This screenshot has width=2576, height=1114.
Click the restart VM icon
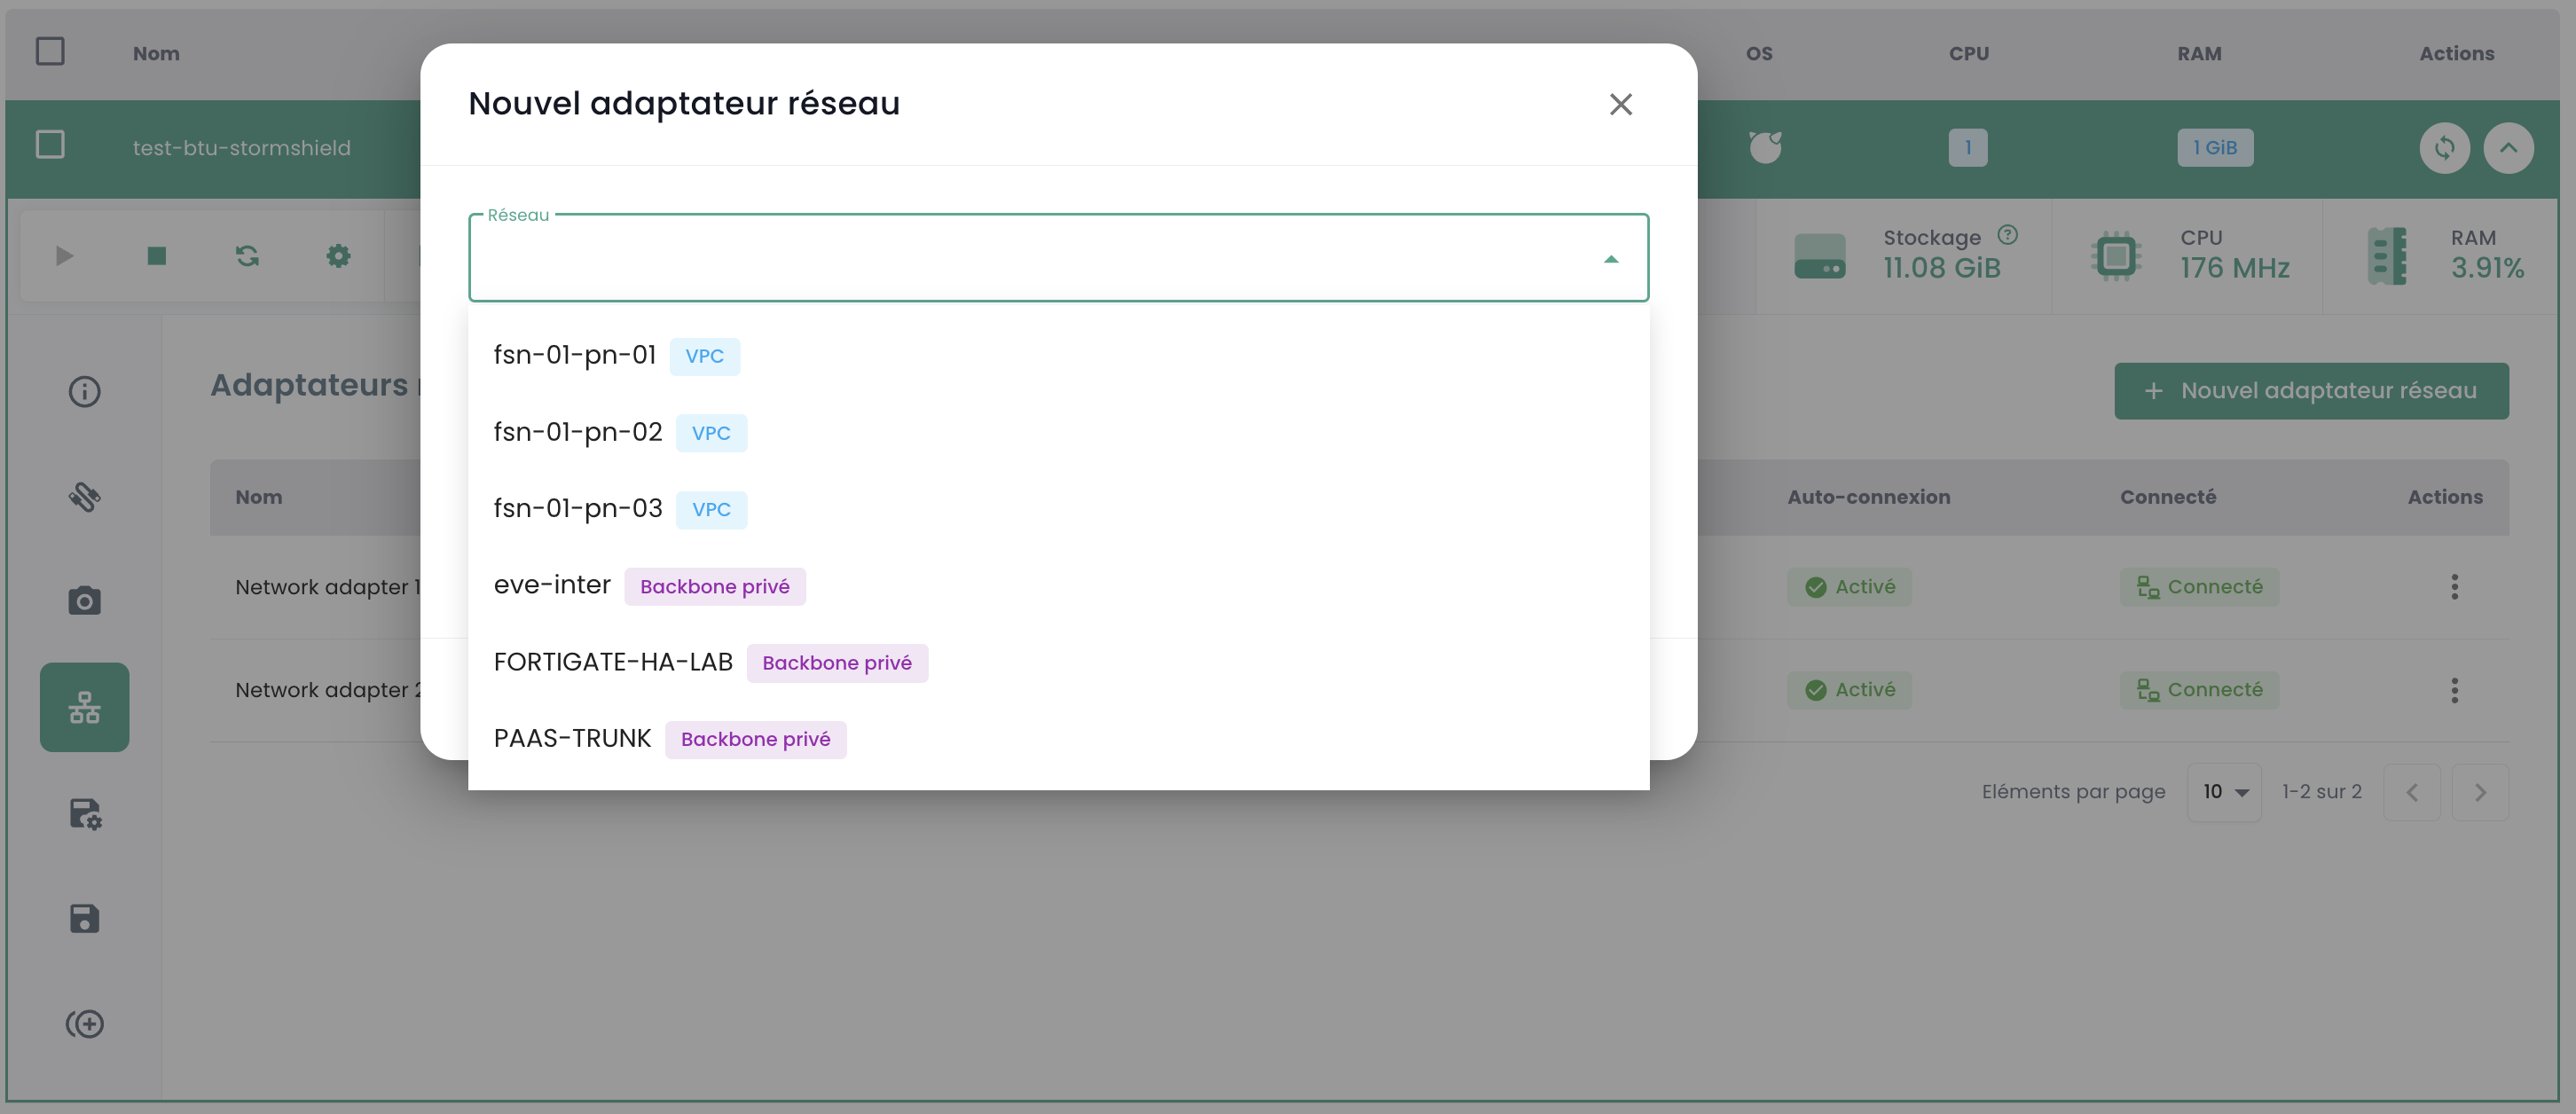[x=247, y=256]
